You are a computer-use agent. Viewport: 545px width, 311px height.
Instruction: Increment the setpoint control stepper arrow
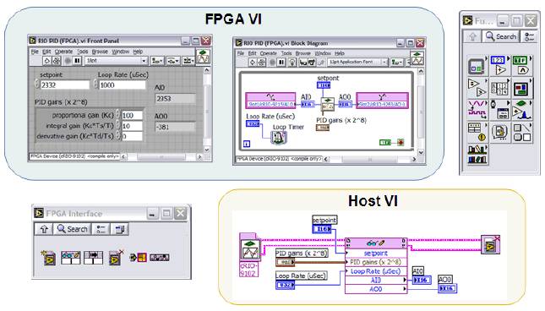click(x=37, y=82)
